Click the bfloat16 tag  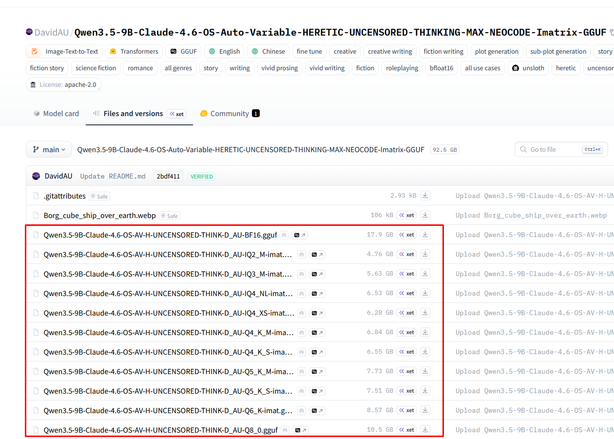coord(441,68)
